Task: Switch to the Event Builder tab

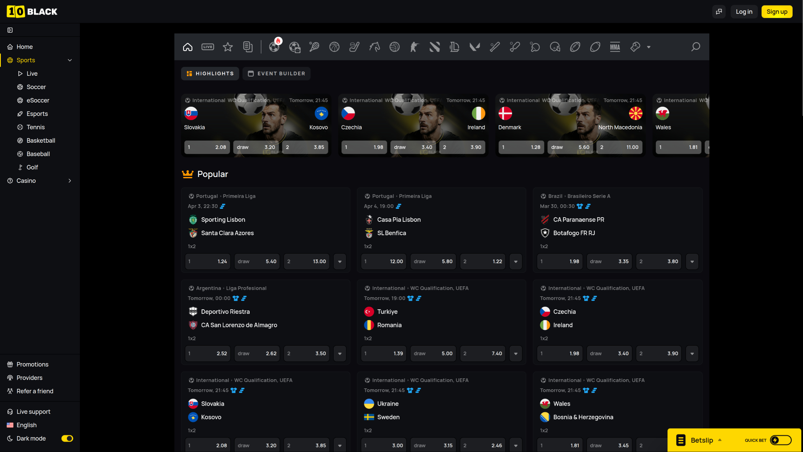Action: pyautogui.click(x=276, y=73)
